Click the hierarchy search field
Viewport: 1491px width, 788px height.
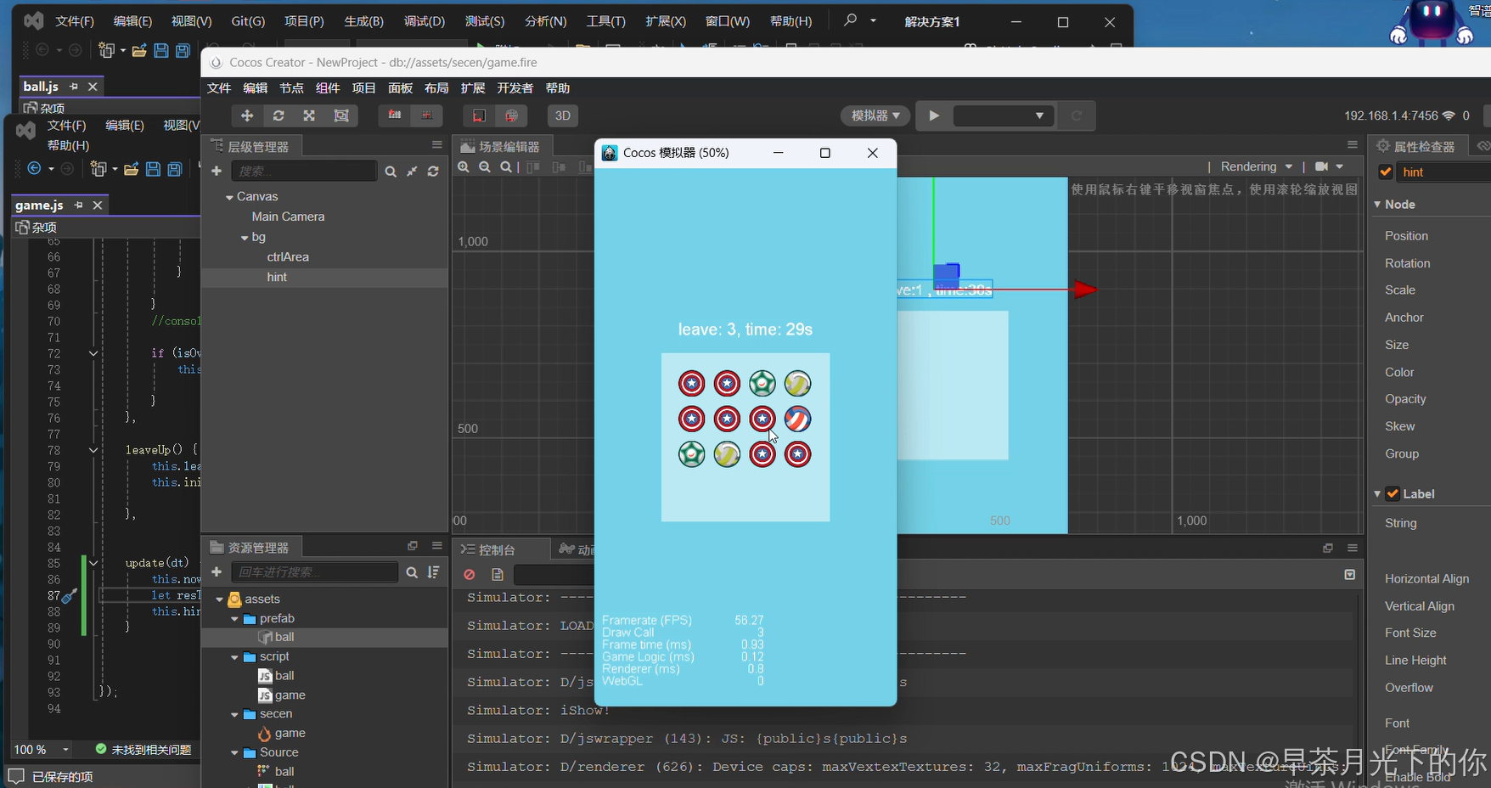point(304,171)
